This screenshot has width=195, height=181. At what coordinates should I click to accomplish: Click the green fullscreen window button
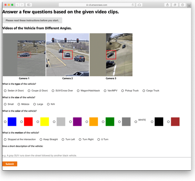click(x=12, y=5)
